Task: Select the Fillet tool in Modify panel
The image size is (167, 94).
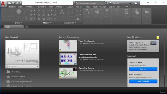Action: (x=48, y=15)
